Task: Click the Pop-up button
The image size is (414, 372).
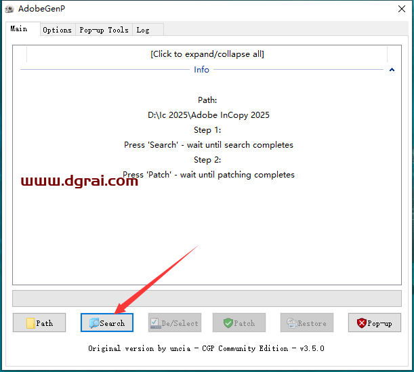Action: [375, 323]
